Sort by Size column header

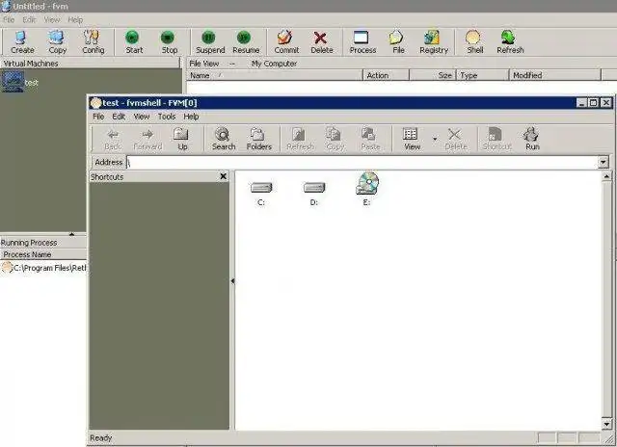point(433,75)
